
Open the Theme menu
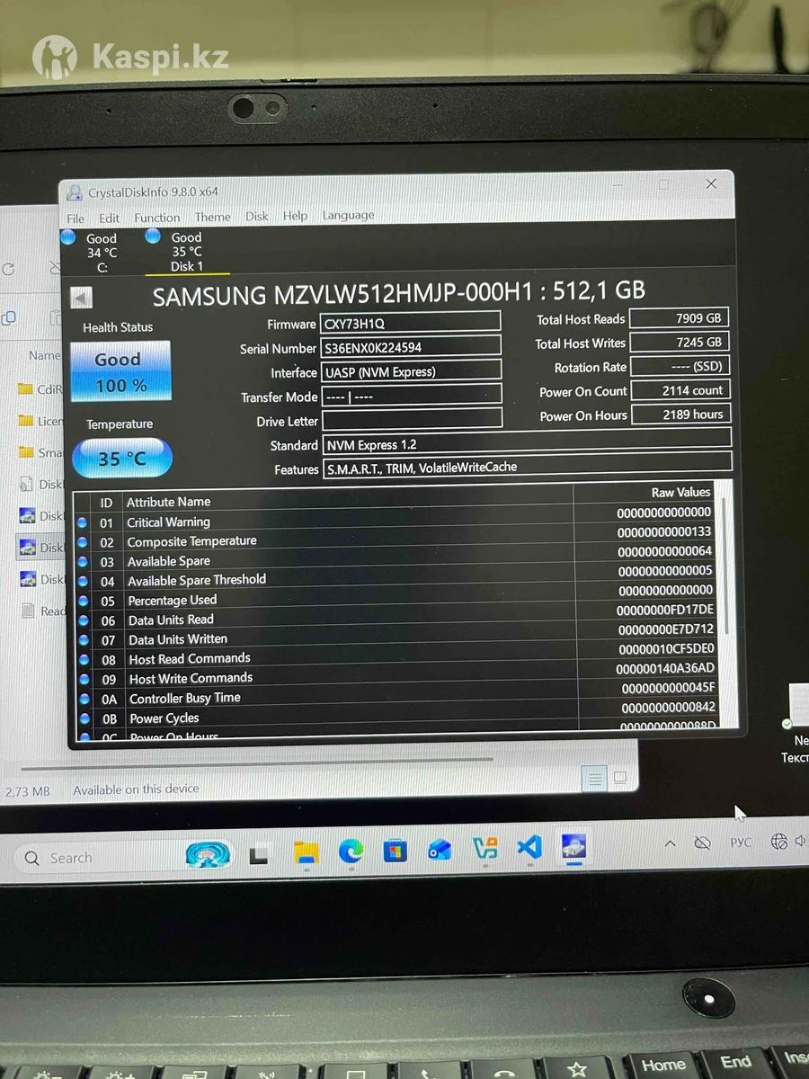coord(212,217)
